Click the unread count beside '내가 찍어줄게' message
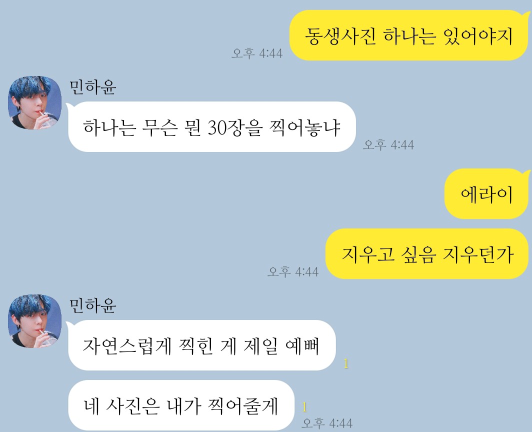Image resolution: width=532 pixels, height=432 pixels. point(304,407)
